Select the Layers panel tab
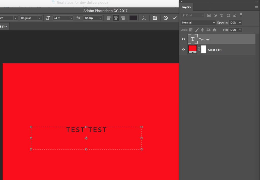260x180 pixels. [186, 7]
